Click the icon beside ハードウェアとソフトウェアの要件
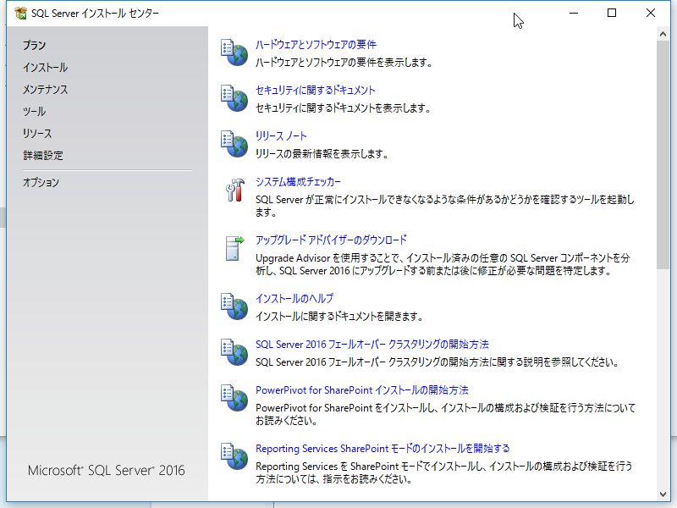Viewport: 677px width, 508px height. click(234, 52)
